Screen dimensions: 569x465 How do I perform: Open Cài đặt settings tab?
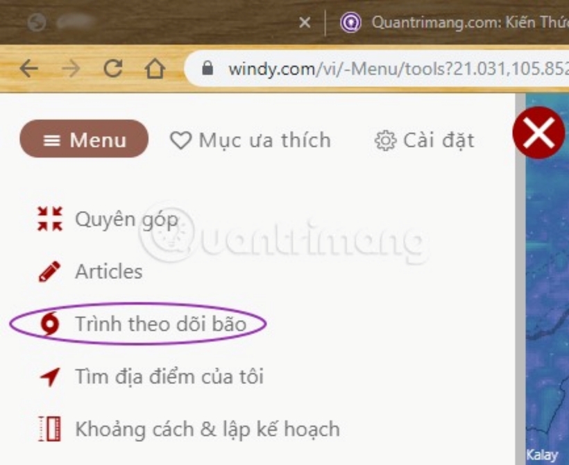[x=424, y=140]
